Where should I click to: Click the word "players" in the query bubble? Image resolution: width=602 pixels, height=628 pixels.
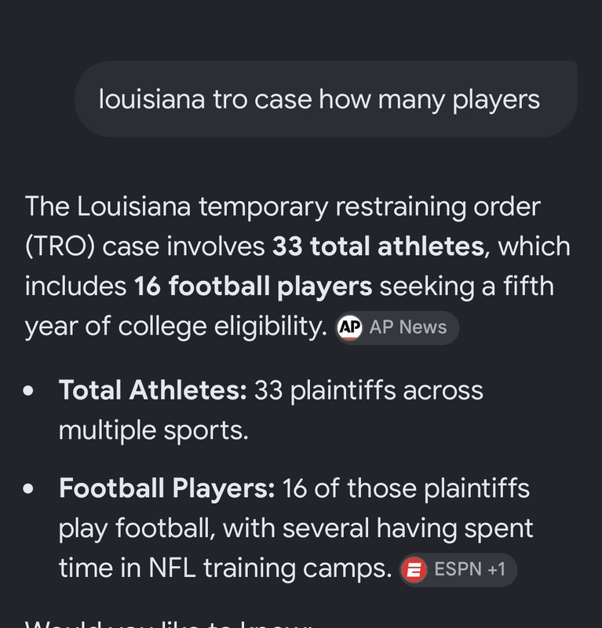(x=496, y=100)
